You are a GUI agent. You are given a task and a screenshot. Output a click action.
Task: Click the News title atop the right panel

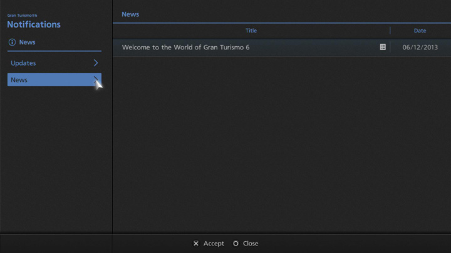click(x=130, y=14)
